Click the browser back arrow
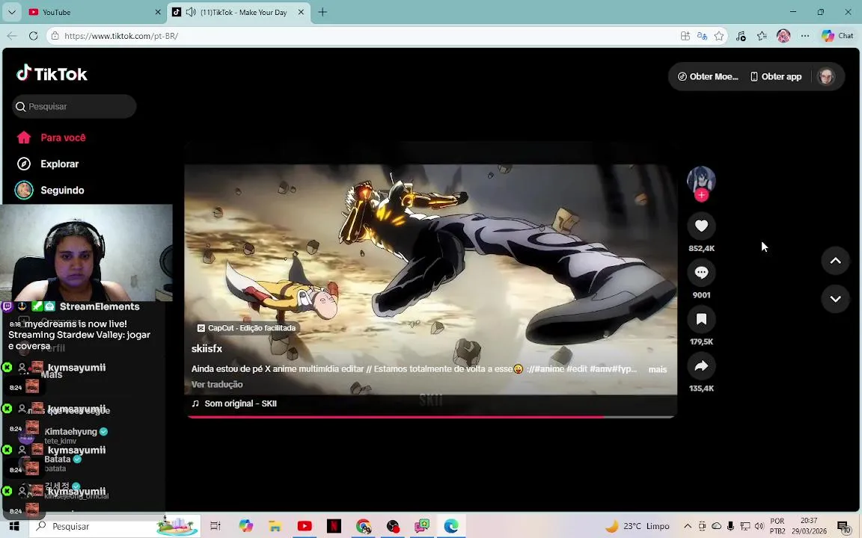This screenshot has height=538, width=862. pyautogui.click(x=12, y=36)
